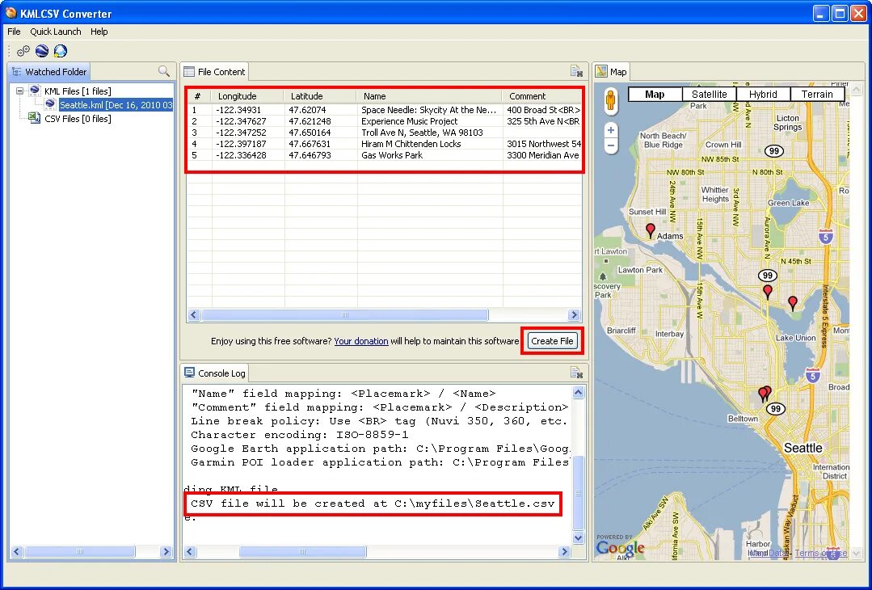872x590 pixels.
Task: Click the Comment column header
Action: (x=542, y=96)
